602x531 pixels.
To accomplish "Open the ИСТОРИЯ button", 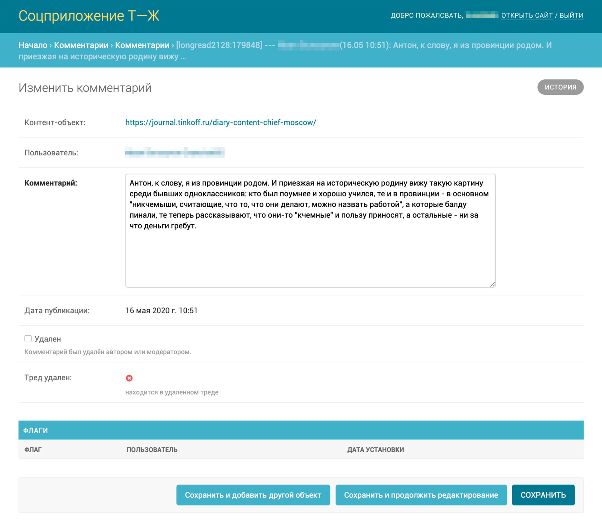I will [560, 87].
